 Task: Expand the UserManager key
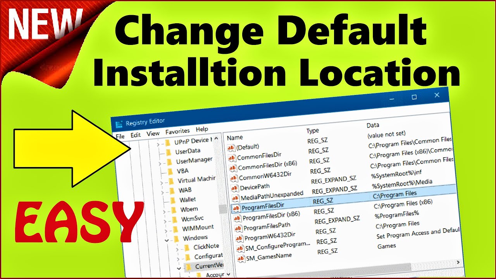coord(160,164)
